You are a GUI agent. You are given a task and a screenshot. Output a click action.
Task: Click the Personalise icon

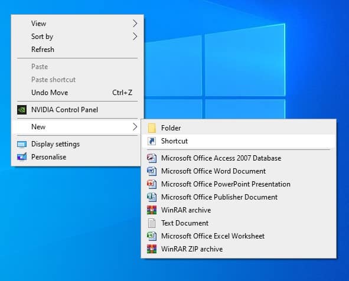[x=22, y=157]
